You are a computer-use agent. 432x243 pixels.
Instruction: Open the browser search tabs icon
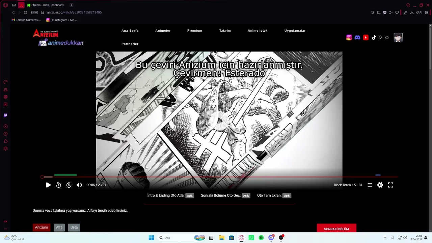[x=408, y=5]
